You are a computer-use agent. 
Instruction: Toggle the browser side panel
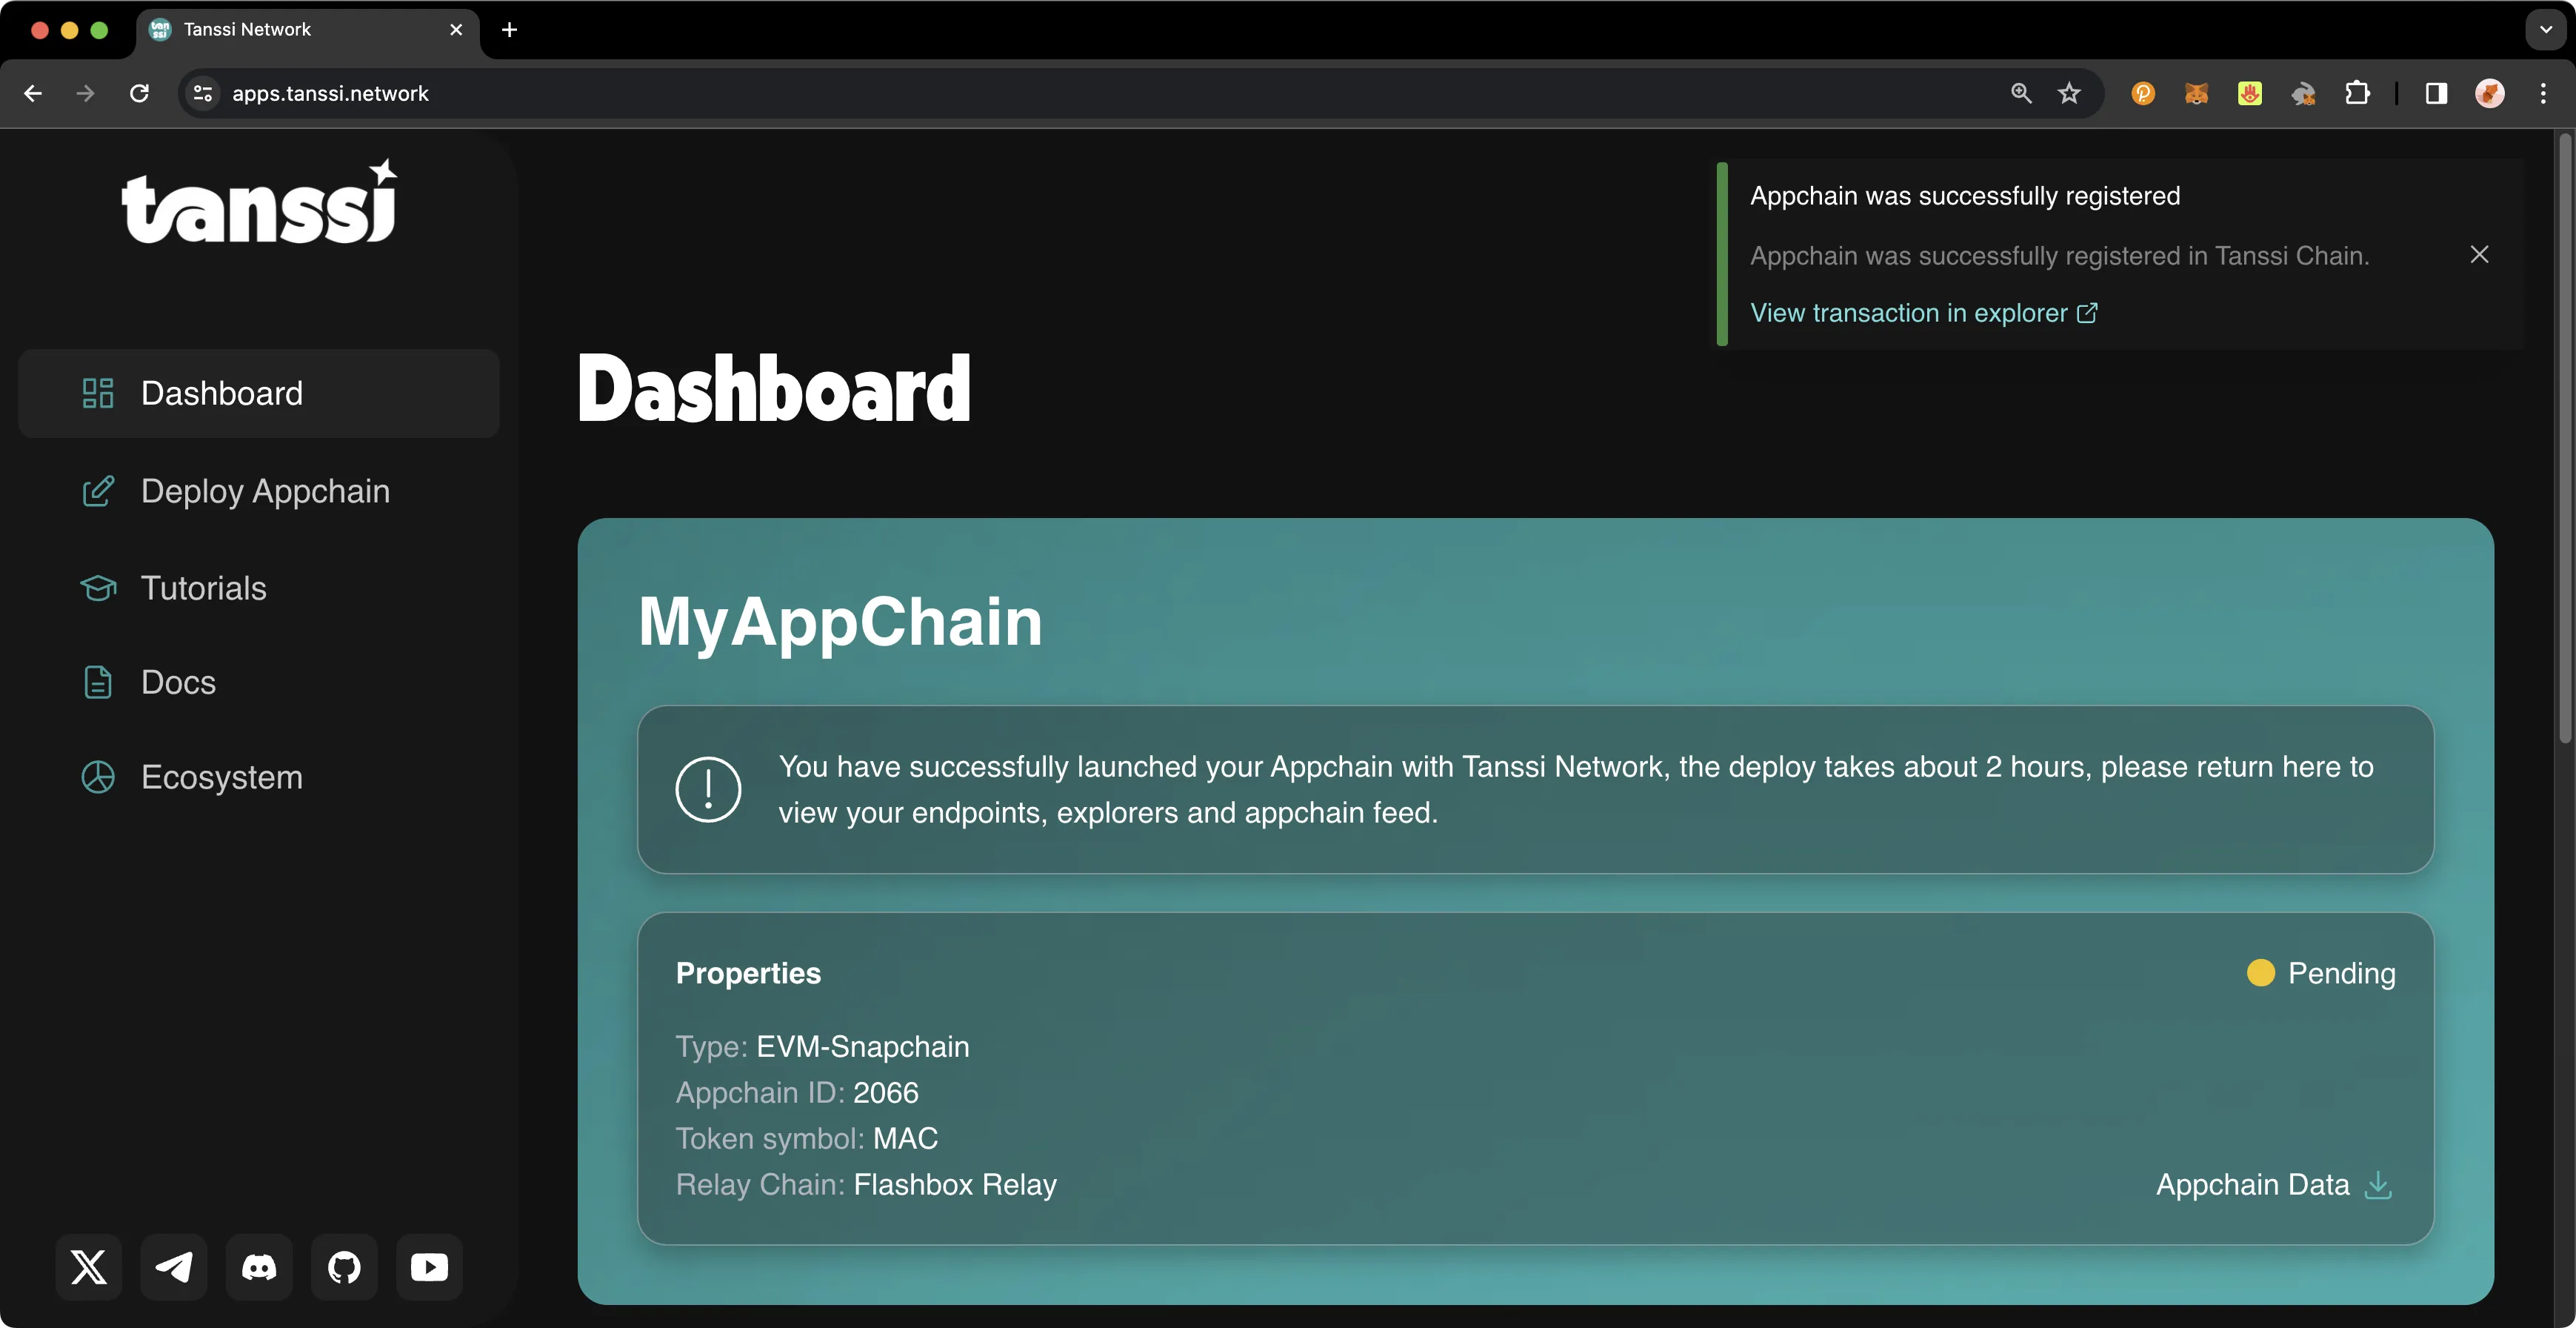pos(2436,93)
